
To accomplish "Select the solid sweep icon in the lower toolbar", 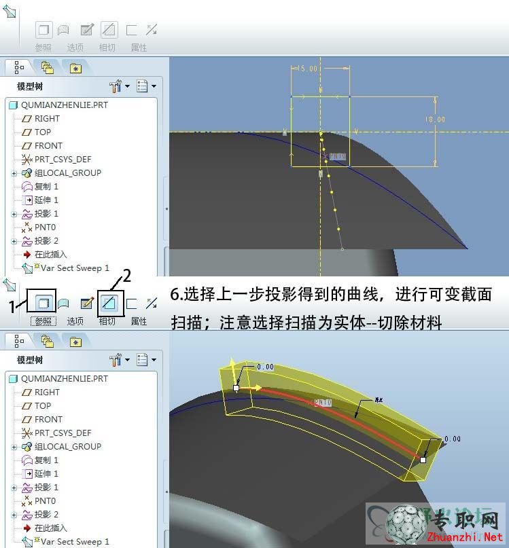I will [x=43, y=303].
